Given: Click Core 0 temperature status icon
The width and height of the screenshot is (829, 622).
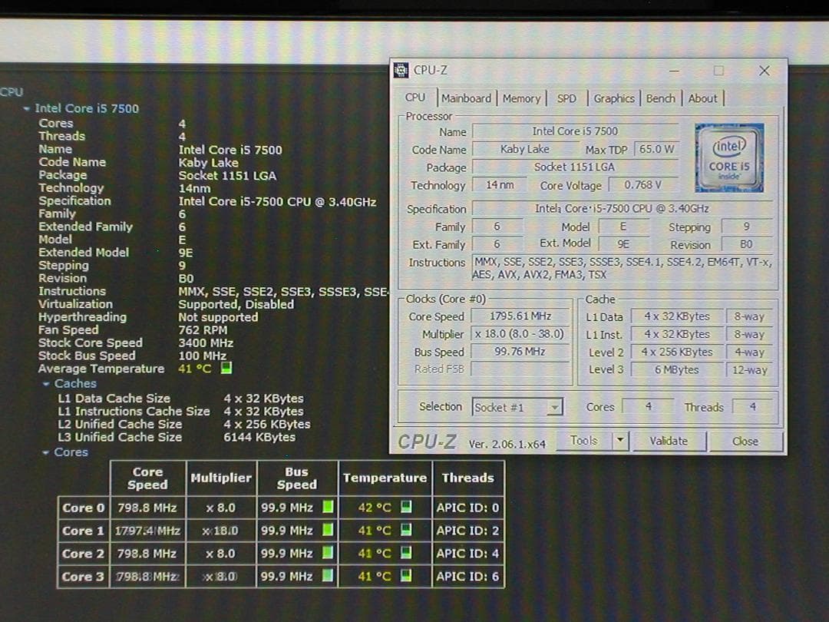Looking at the screenshot, I should 406,507.
